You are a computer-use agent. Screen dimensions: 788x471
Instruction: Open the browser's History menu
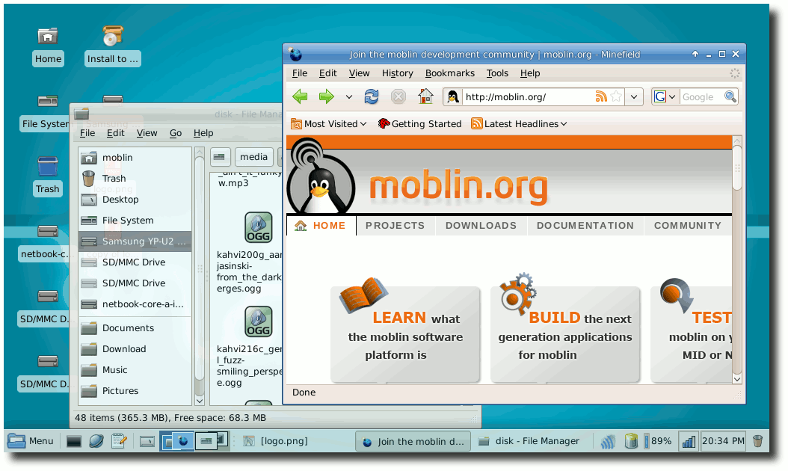tap(397, 73)
